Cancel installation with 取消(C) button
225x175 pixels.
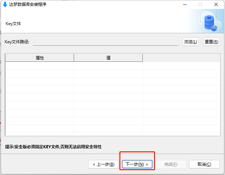(204, 164)
